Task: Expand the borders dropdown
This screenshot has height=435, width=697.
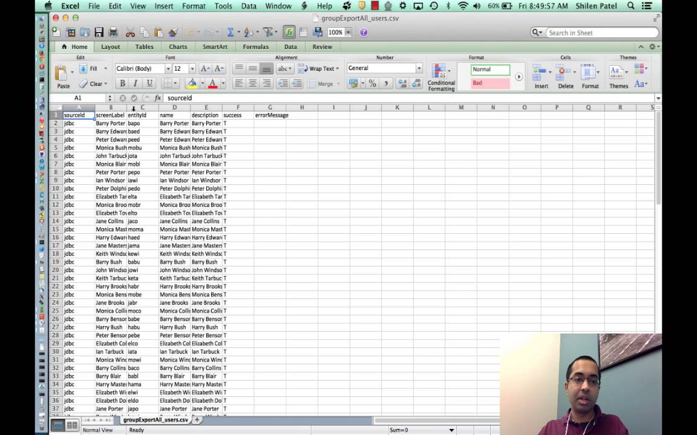Action: 175,83
